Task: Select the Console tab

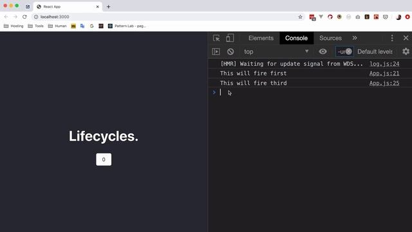Action: [x=296, y=38]
